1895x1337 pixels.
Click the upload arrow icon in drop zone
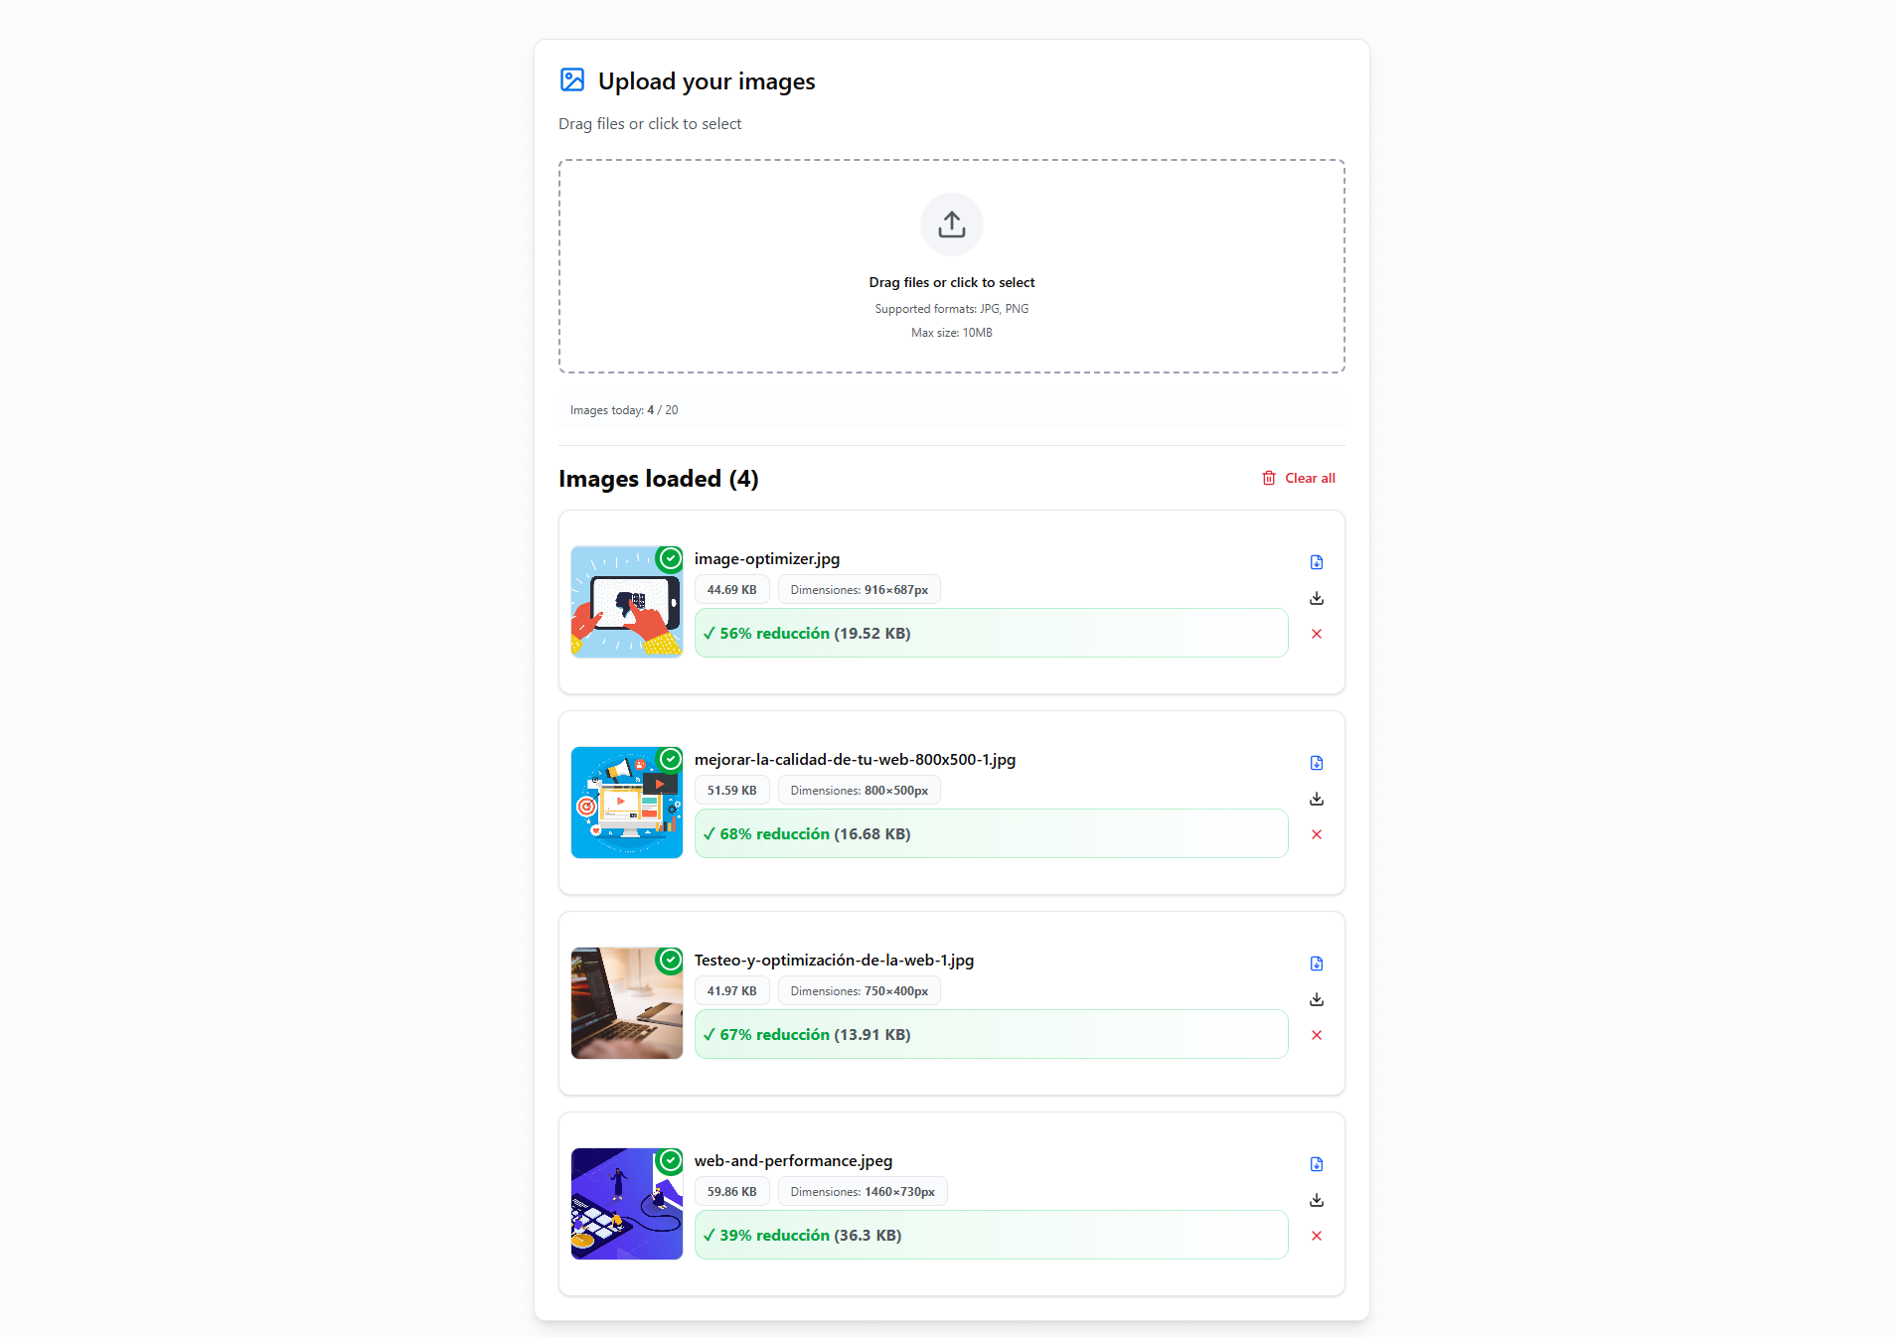(951, 224)
